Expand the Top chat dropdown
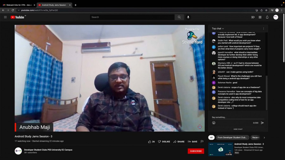The image size is (285, 160). click(x=218, y=28)
